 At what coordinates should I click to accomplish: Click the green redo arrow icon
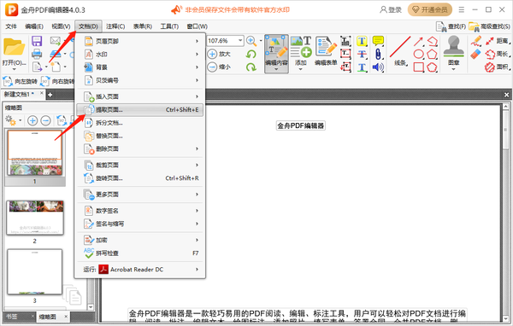[x=251, y=67]
